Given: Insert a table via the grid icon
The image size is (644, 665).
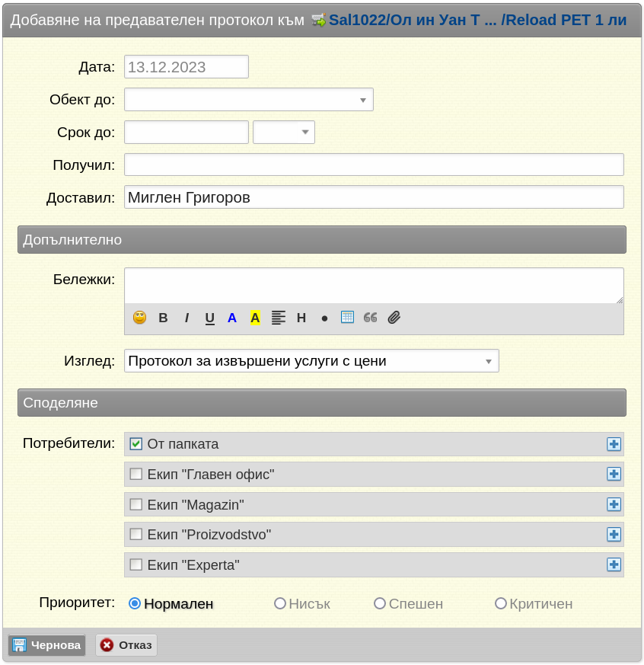Looking at the screenshot, I should coord(347,317).
